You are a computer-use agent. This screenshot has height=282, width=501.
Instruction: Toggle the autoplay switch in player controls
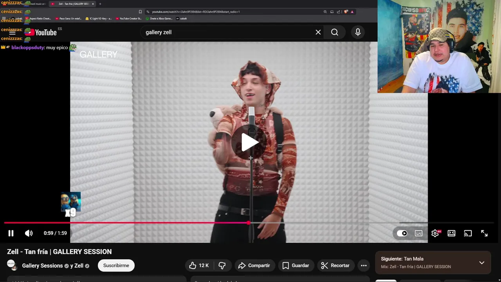pos(402,233)
